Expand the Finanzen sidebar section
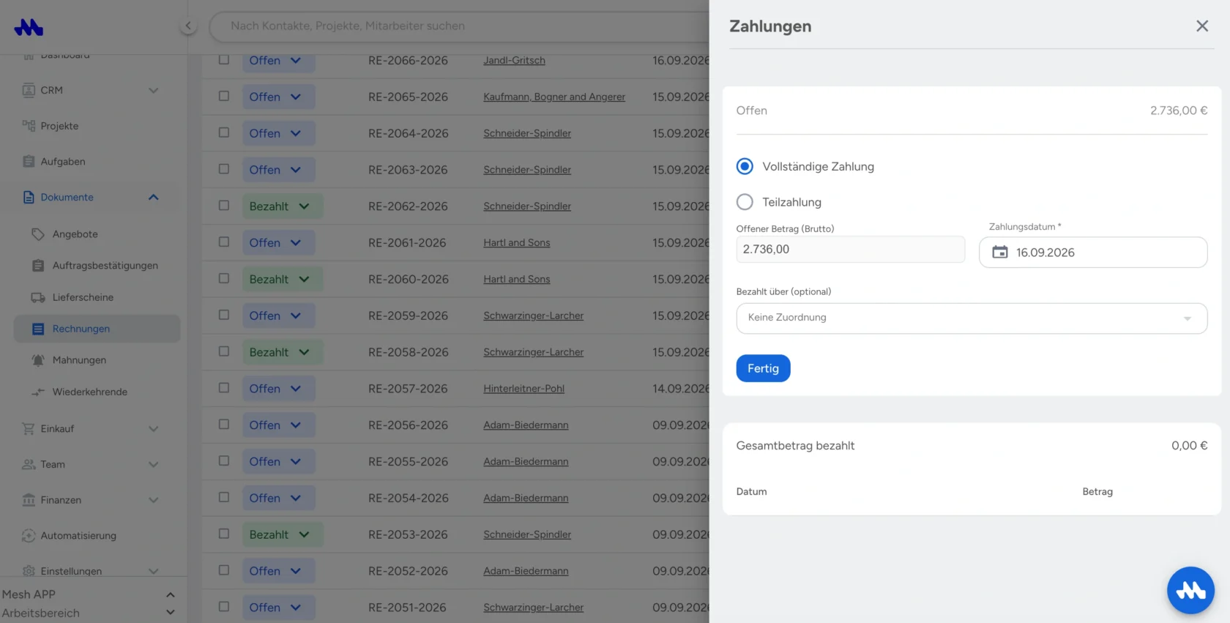 (x=154, y=500)
